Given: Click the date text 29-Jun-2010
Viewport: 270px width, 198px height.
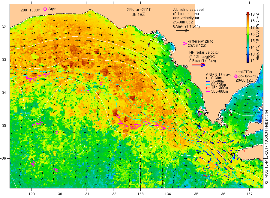Looking at the screenshot, I should [139, 10].
